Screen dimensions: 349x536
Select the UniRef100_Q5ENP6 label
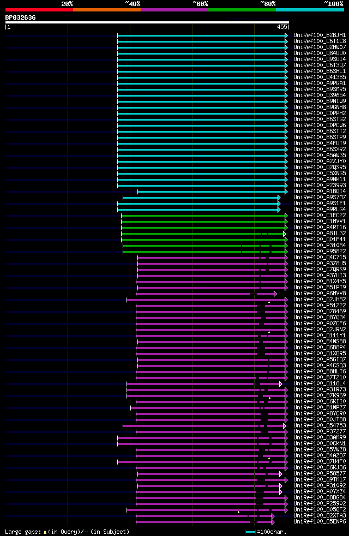tap(320, 522)
